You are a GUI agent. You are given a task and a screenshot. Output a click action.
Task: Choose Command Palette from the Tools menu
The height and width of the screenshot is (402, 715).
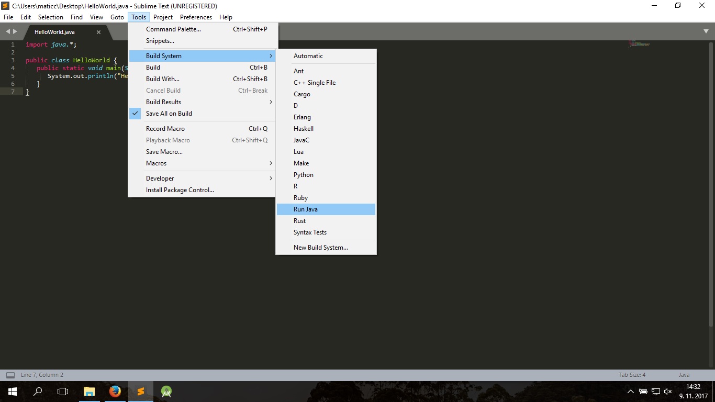[x=202, y=29]
